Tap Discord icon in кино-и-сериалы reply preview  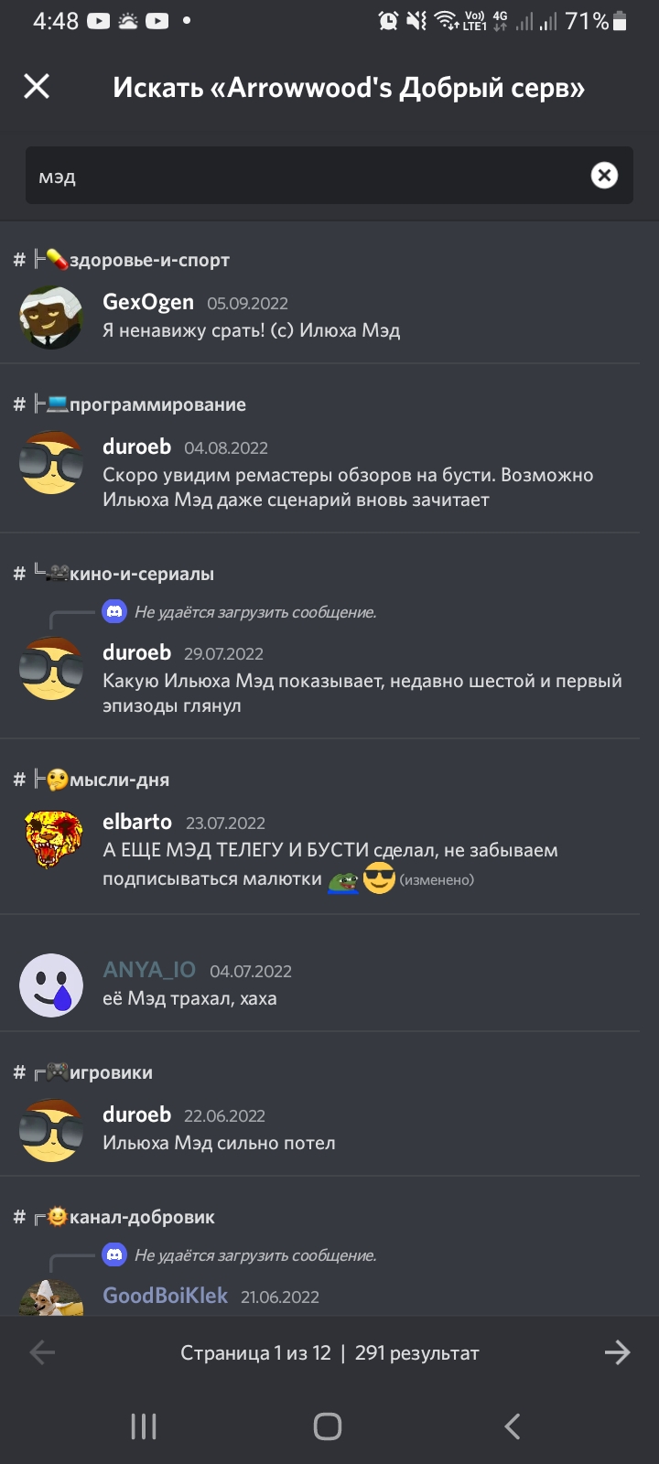[114, 611]
